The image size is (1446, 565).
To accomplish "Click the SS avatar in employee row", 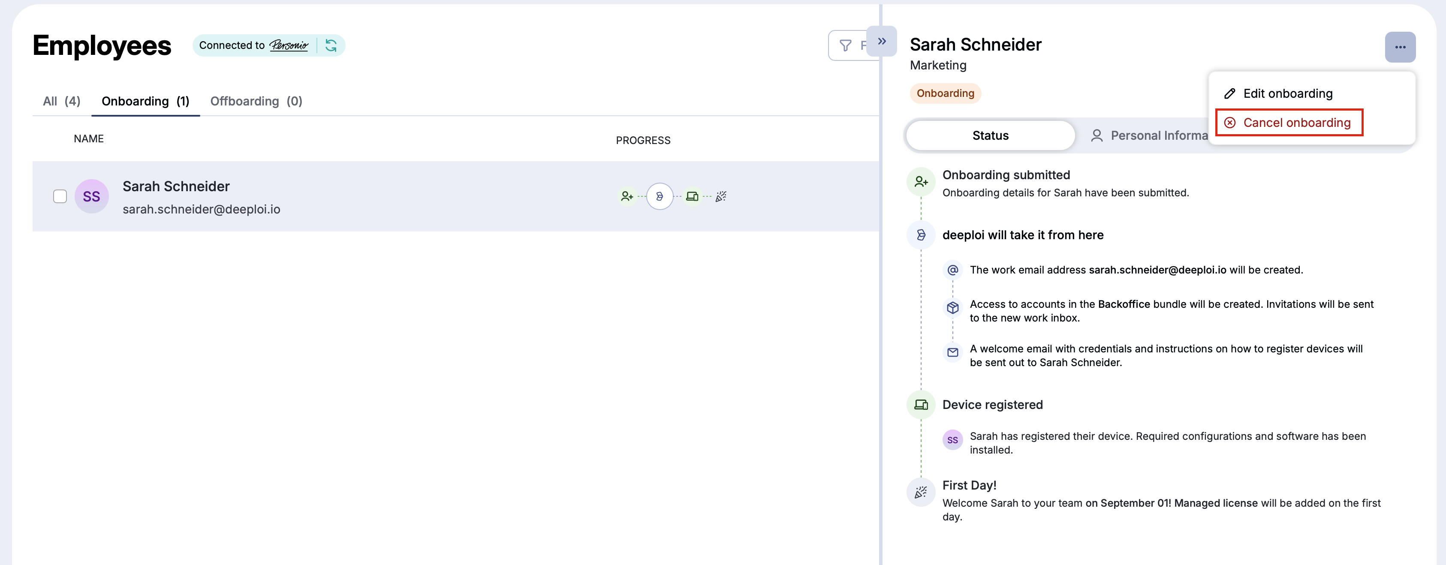I will pos(91,196).
